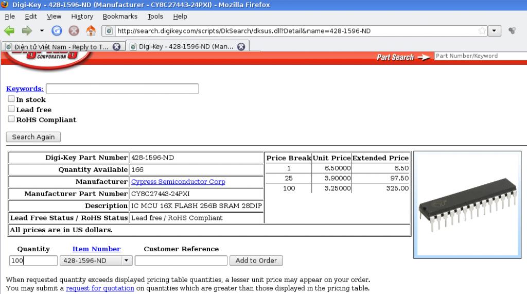Click the extended price 325.00
527x294 pixels.
click(x=397, y=188)
